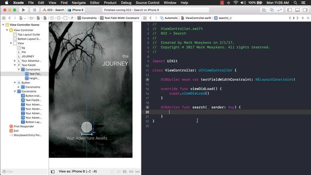Image resolution: width=311 pixels, height=175 pixels.
Task: Go back in assistant editor history
Action: (x=151, y=18)
